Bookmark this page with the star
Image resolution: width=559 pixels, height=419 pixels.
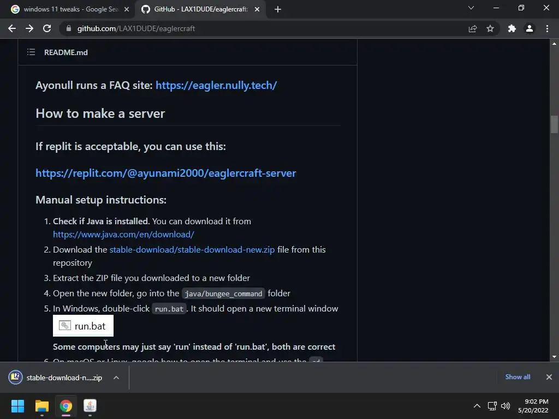pos(490,28)
